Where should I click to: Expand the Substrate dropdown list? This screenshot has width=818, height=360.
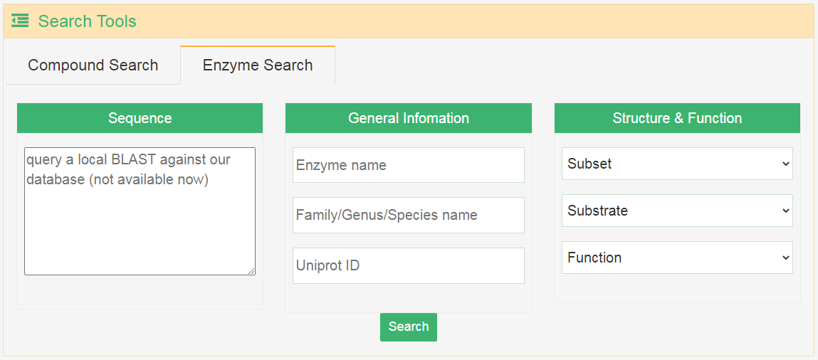coord(669,211)
